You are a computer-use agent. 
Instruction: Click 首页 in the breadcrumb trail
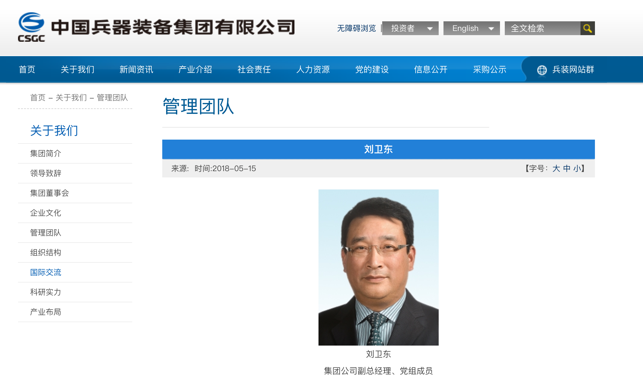click(x=38, y=98)
